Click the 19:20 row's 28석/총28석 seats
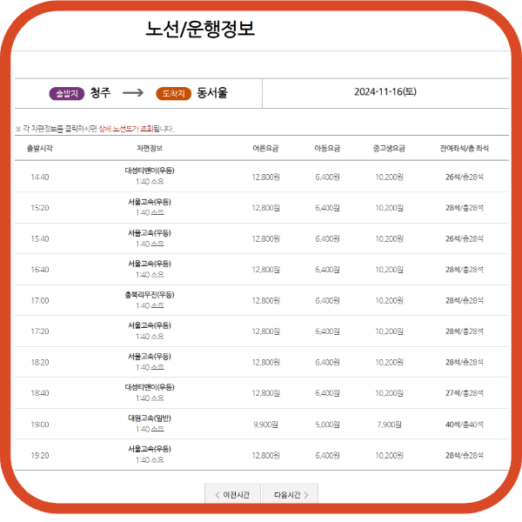 tap(465, 455)
